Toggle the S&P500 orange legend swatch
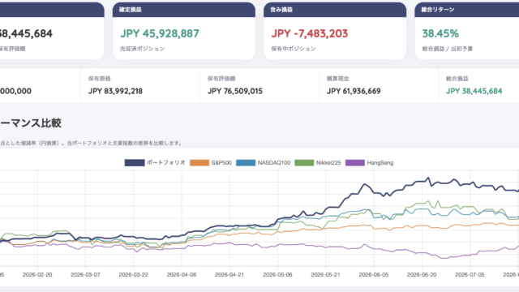The height and width of the screenshot is (292, 519). [x=199, y=162]
